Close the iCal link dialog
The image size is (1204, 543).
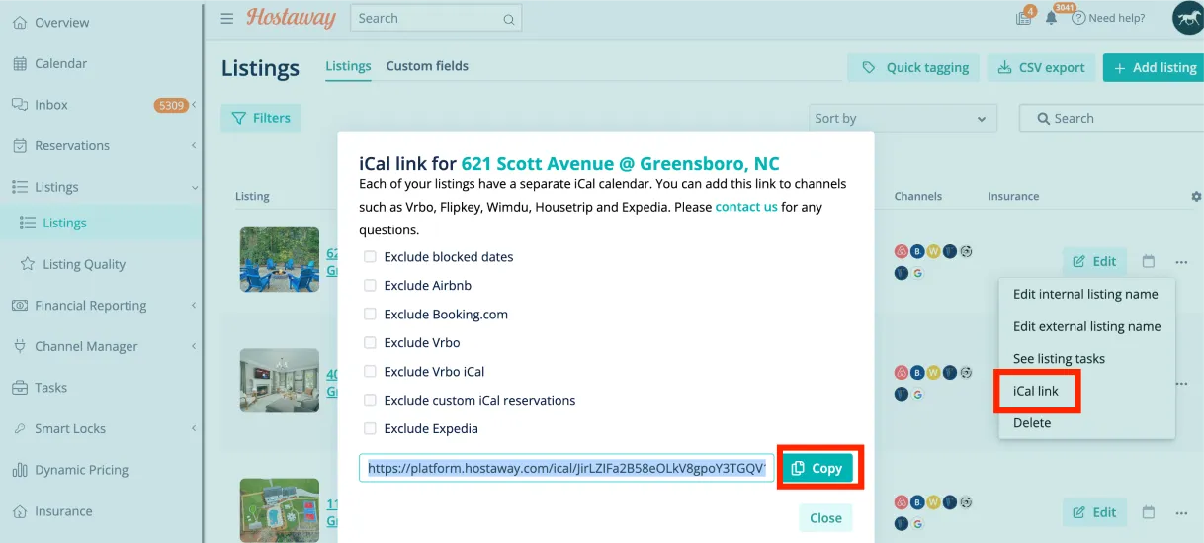point(825,517)
